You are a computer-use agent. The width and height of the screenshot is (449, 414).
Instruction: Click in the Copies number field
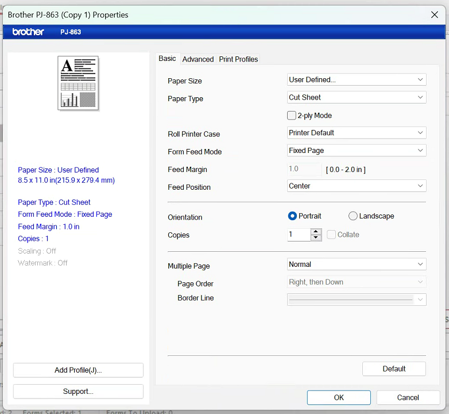299,235
